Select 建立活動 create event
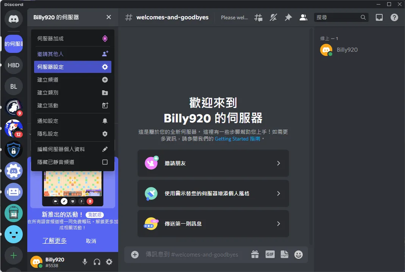The image size is (405, 272). click(x=73, y=106)
